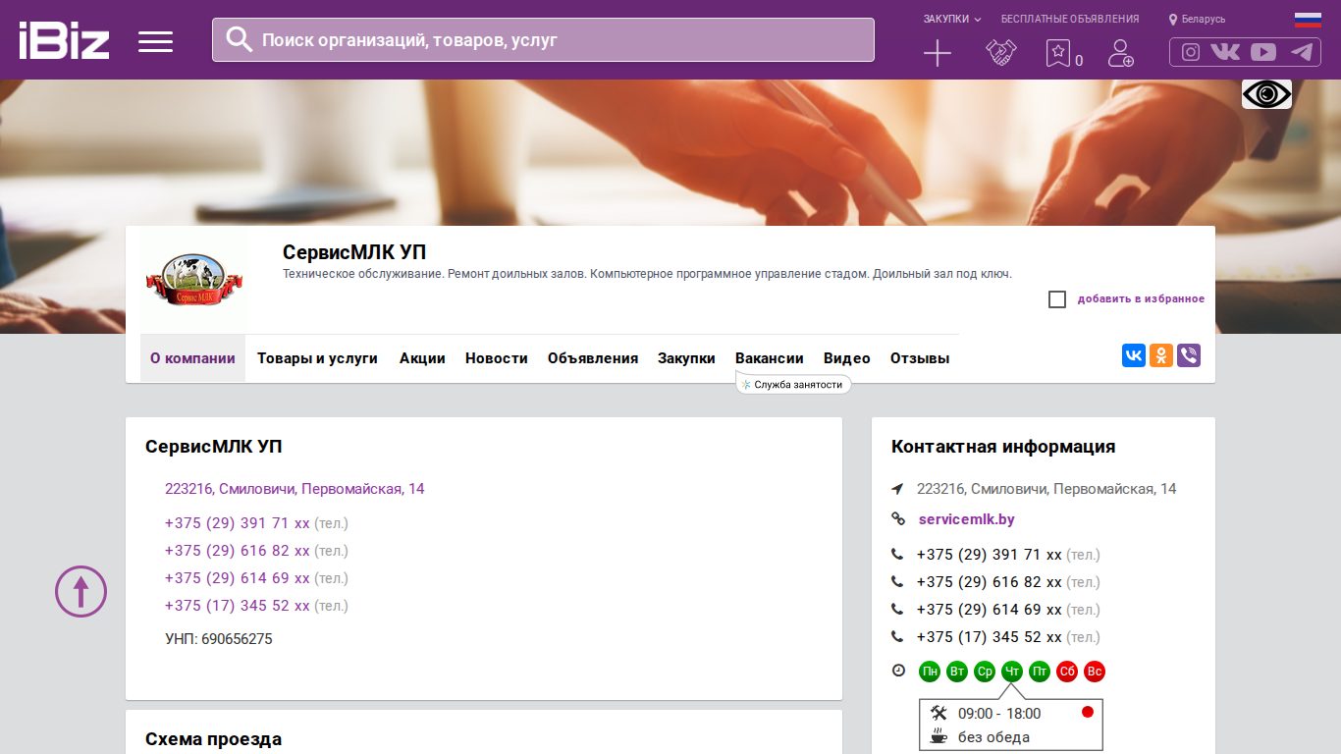Open servicemlk.by website link
Image resolution: width=1341 pixels, height=754 pixels.
click(967, 519)
